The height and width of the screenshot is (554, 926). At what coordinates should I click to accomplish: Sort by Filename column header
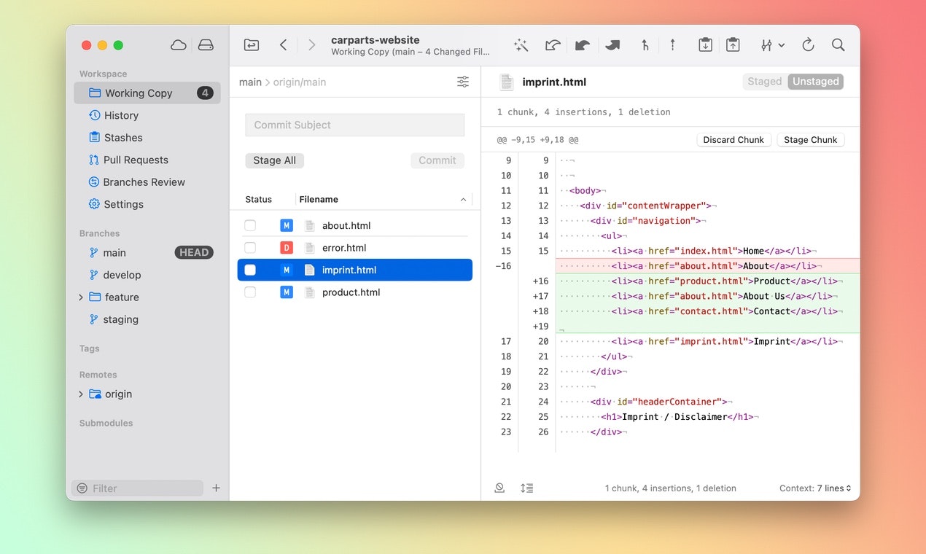point(384,199)
